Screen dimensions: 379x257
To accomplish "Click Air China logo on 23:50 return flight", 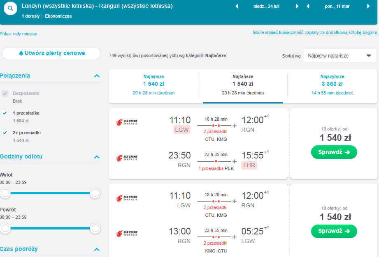I will [127, 158].
